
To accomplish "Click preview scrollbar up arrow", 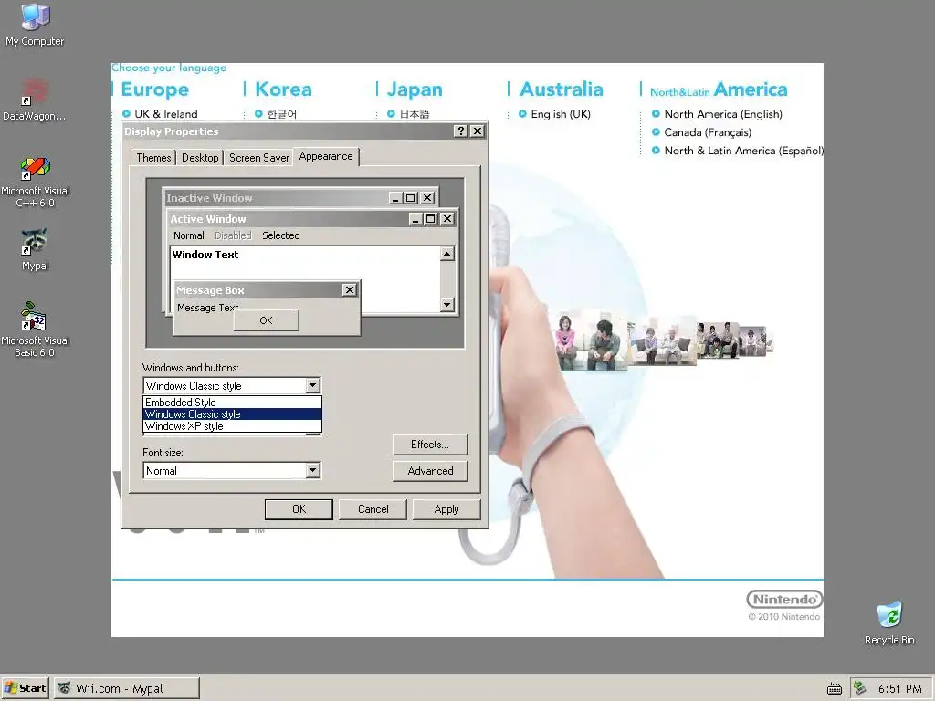I will click(x=447, y=254).
